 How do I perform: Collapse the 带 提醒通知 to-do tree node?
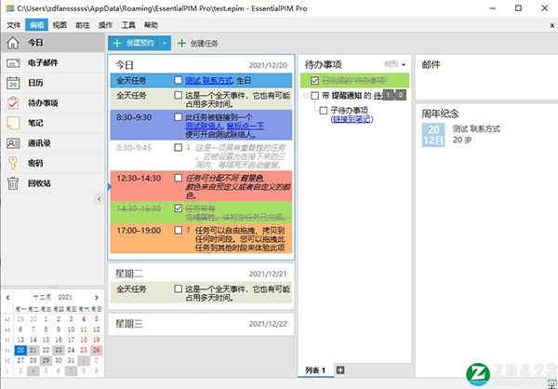(306, 96)
